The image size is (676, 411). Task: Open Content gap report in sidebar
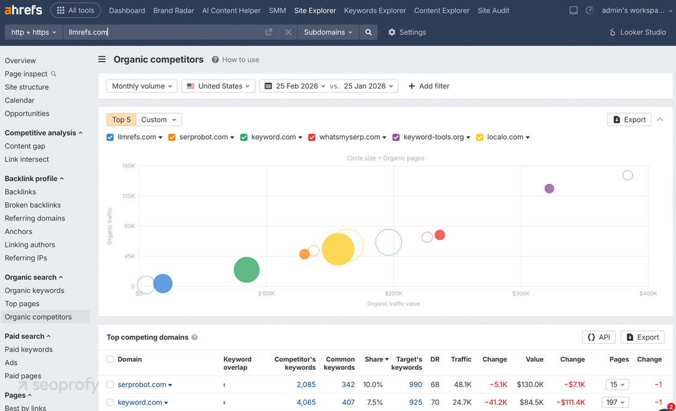tap(25, 146)
